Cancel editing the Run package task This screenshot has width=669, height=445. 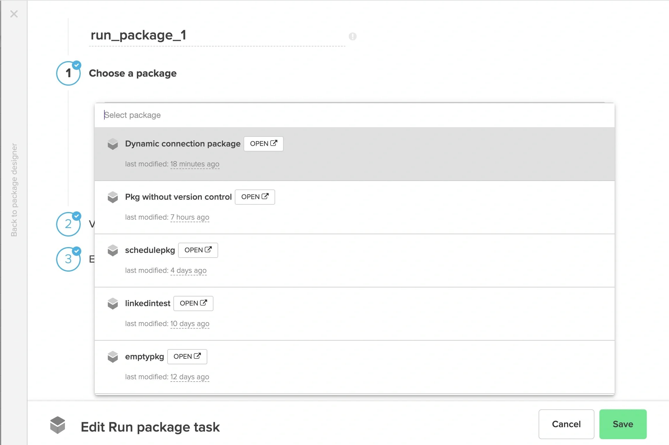click(x=566, y=424)
